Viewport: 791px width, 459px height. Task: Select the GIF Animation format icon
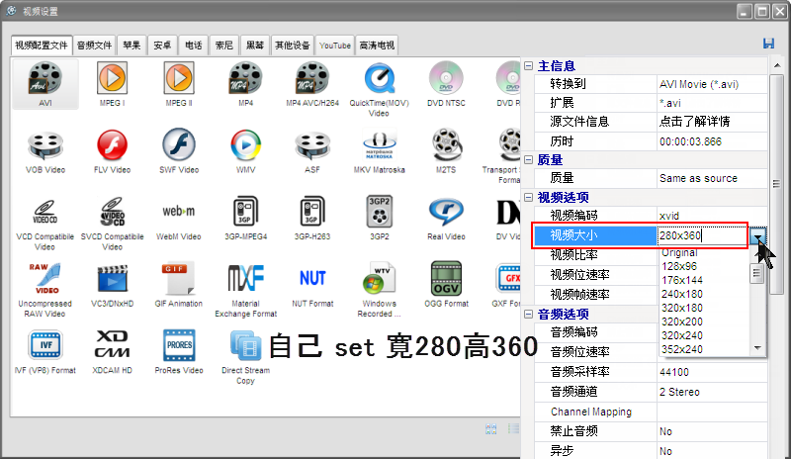pyautogui.click(x=179, y=278)
